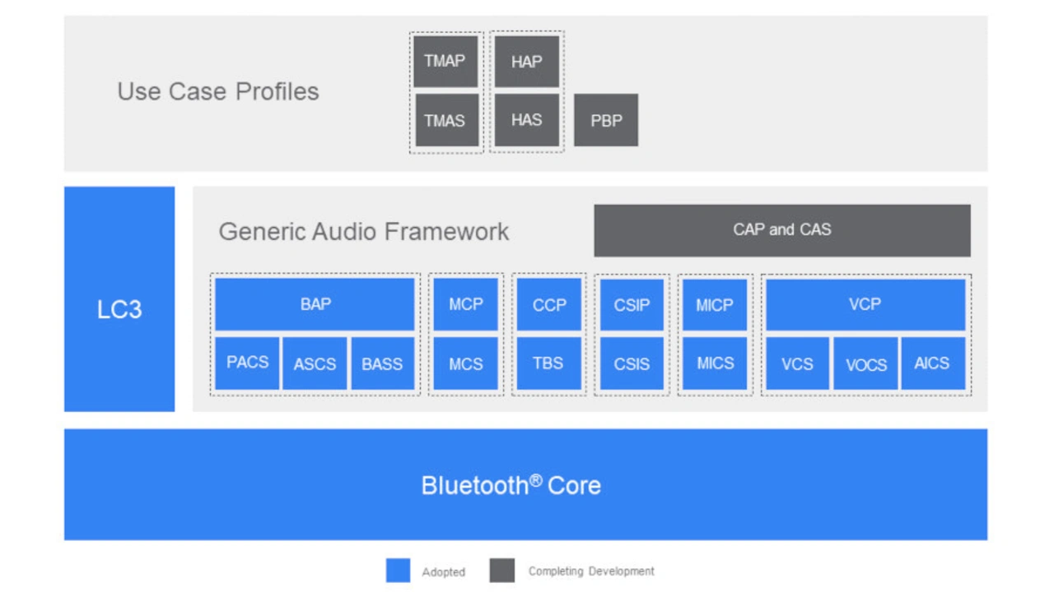Click the CCP block

[x=549, y=304]
